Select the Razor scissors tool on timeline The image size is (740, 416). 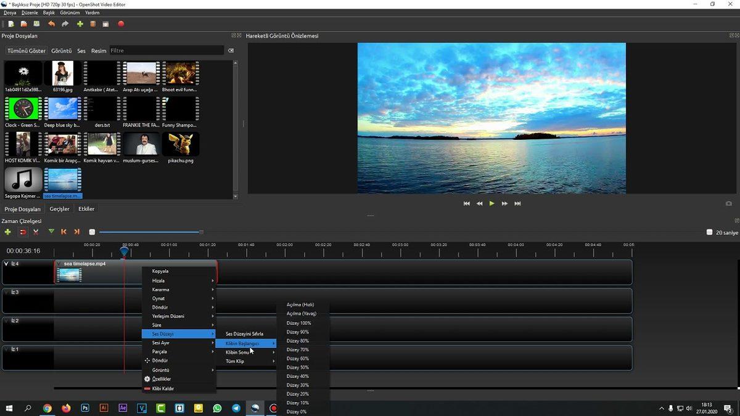coord(36,232)
